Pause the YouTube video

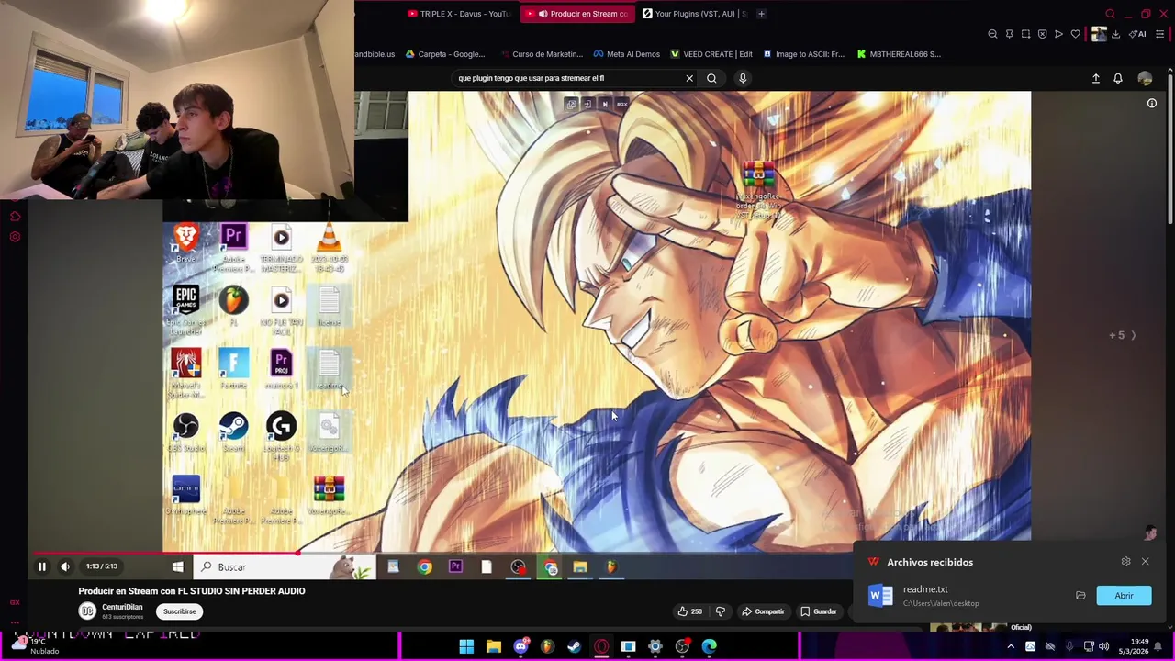(41, 566)
